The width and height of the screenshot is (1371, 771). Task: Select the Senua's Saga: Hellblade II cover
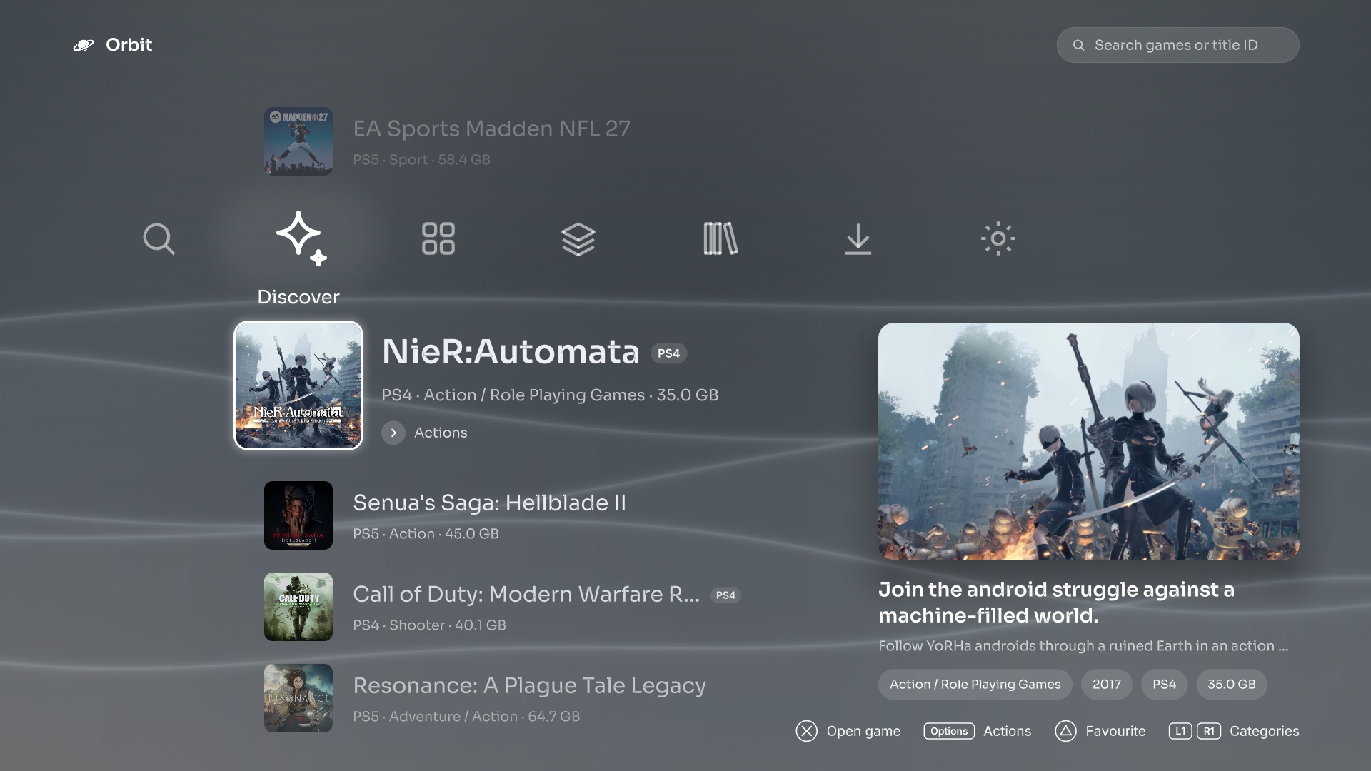298,515
